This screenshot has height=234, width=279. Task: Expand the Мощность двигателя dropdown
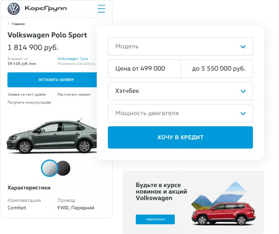point(180,113)
